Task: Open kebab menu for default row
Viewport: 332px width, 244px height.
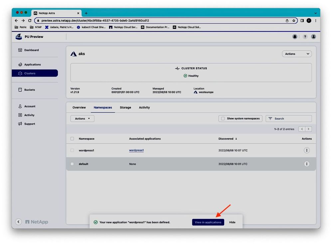Action: coord(307,164)
